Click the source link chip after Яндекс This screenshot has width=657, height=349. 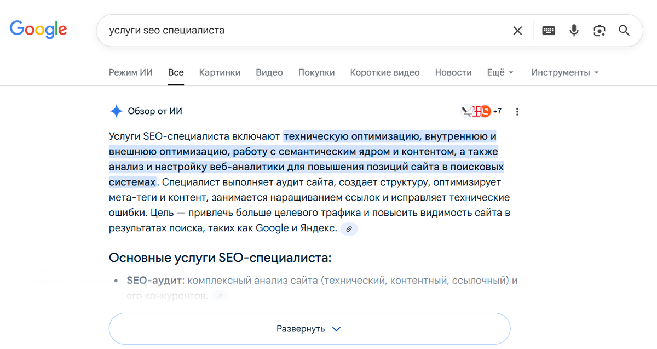(x=349, y=229)
